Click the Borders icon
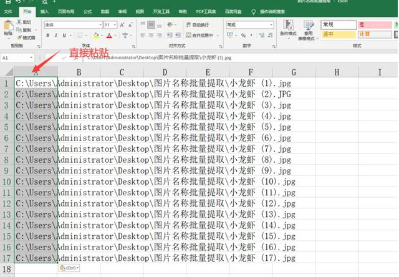The image size is (399, 277). click(80, 36)
